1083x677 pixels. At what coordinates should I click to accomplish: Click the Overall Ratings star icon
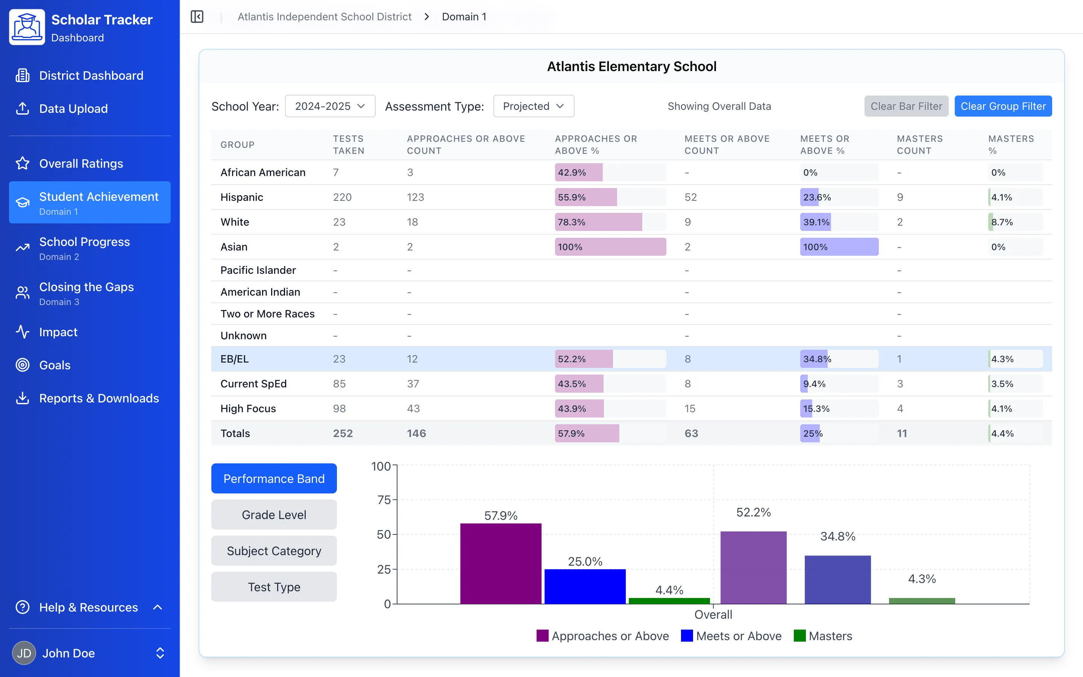[23, 164]
